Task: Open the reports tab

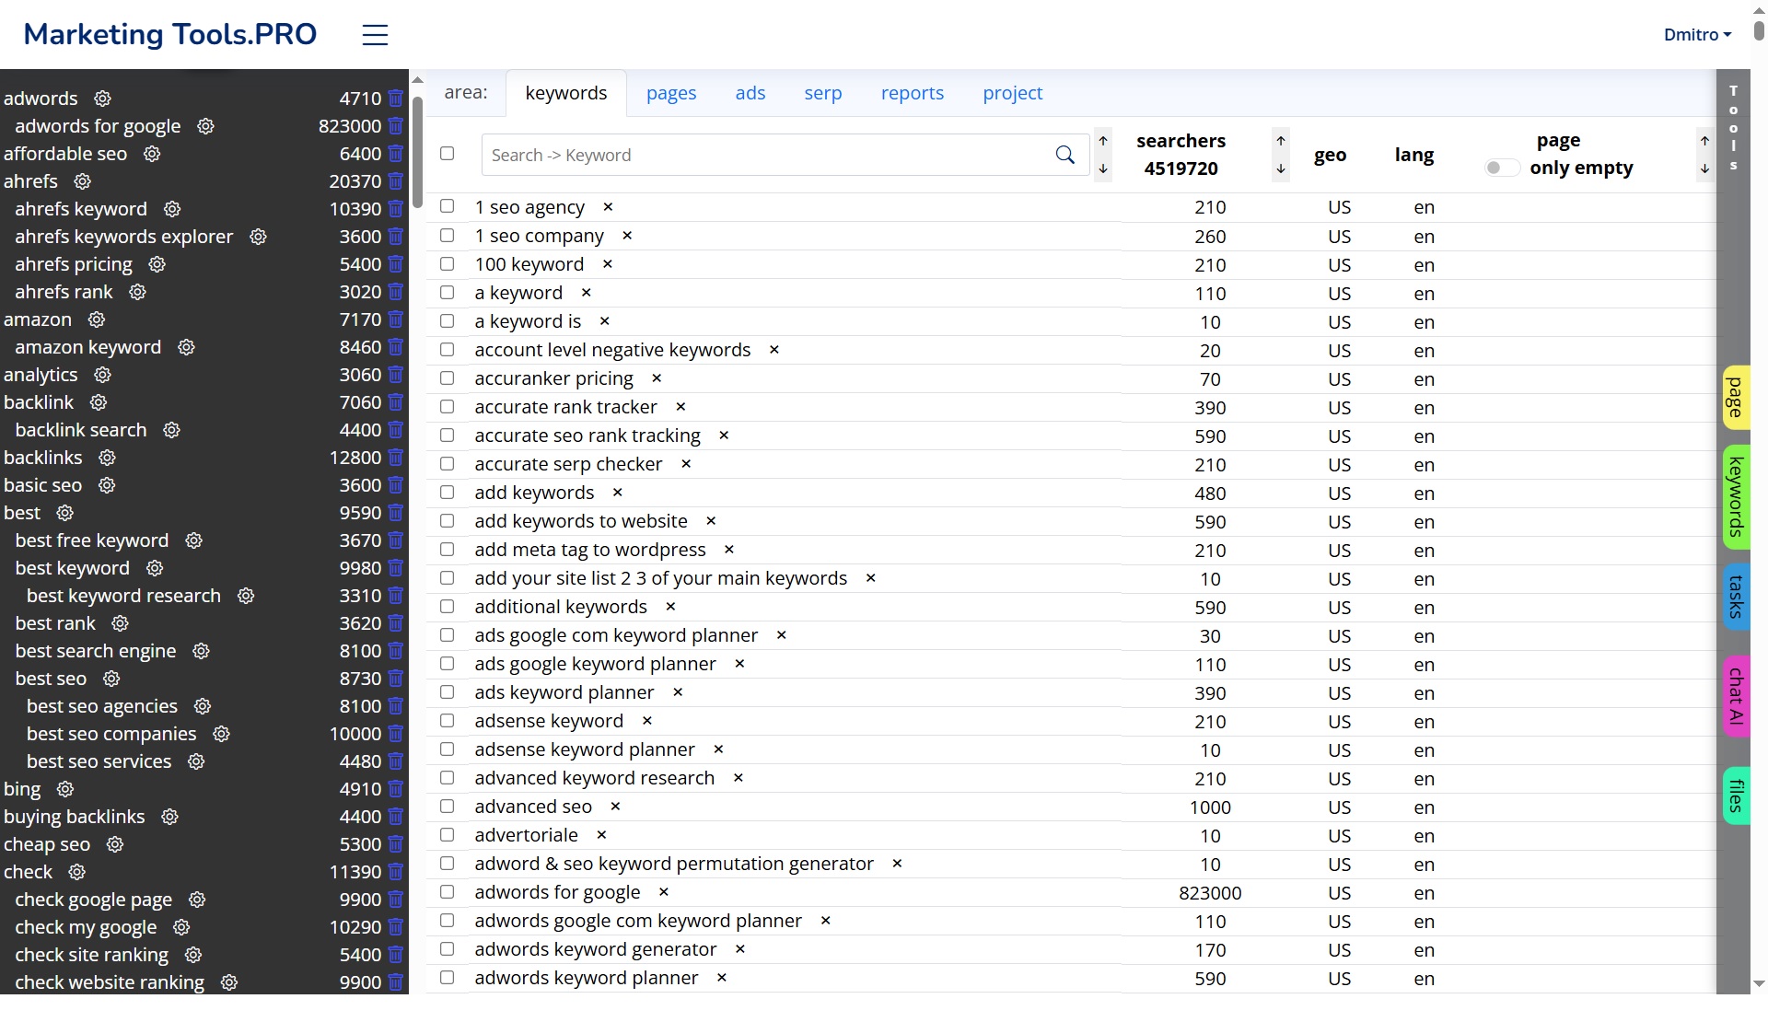Action: point(912,93)
